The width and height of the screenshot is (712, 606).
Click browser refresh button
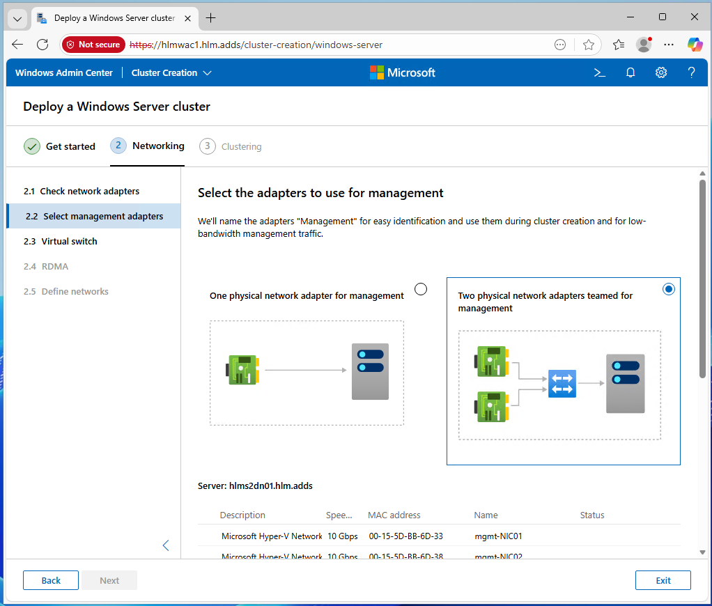coord(42,45)
